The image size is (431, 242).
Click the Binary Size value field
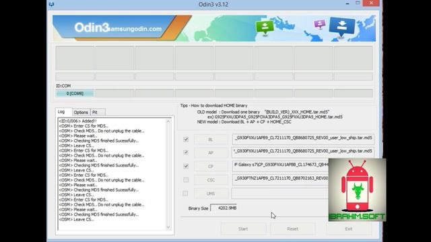point(224,208)
